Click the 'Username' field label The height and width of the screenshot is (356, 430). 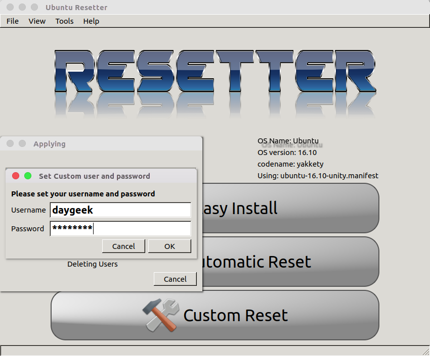[x=28, y=210]
